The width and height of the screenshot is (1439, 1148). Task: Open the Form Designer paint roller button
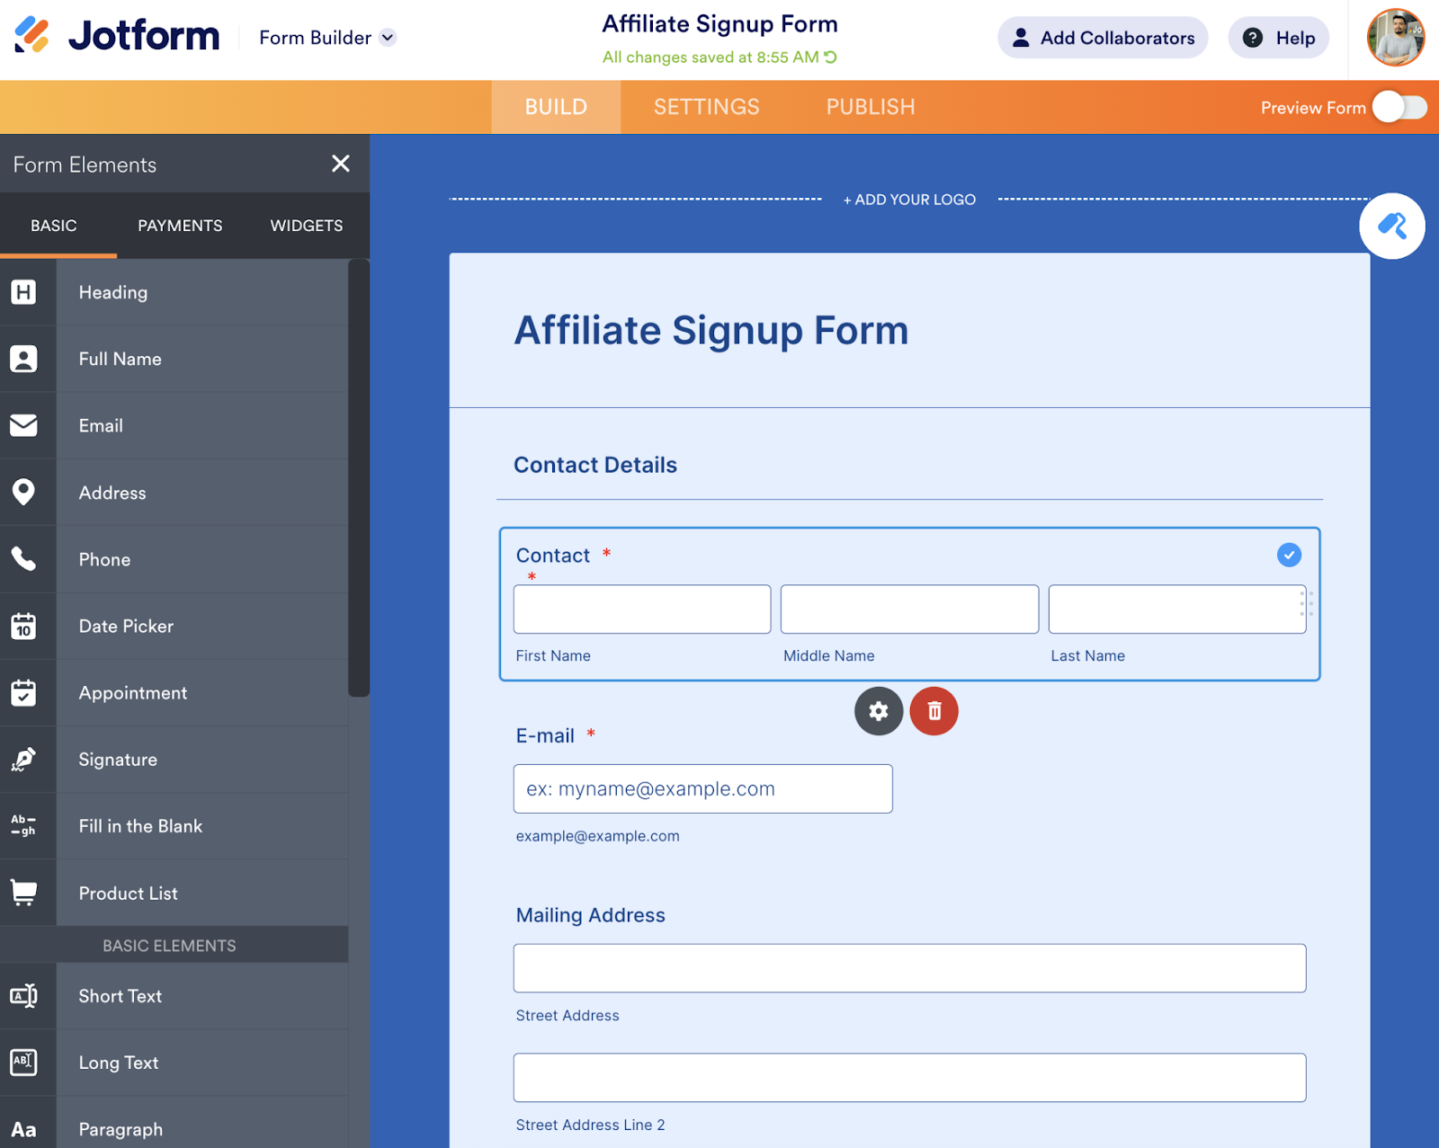(x=1391, y=226)
